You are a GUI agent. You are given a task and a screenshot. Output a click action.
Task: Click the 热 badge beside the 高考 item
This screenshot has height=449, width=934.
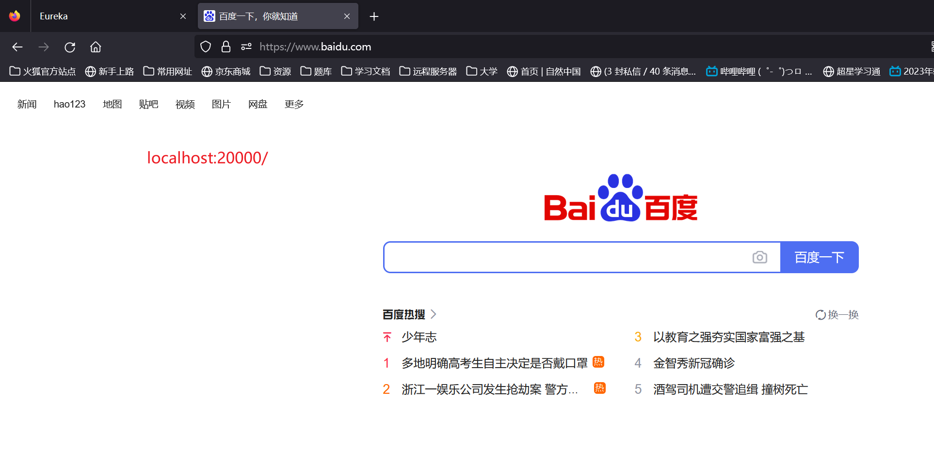click(x=598, y=362)
